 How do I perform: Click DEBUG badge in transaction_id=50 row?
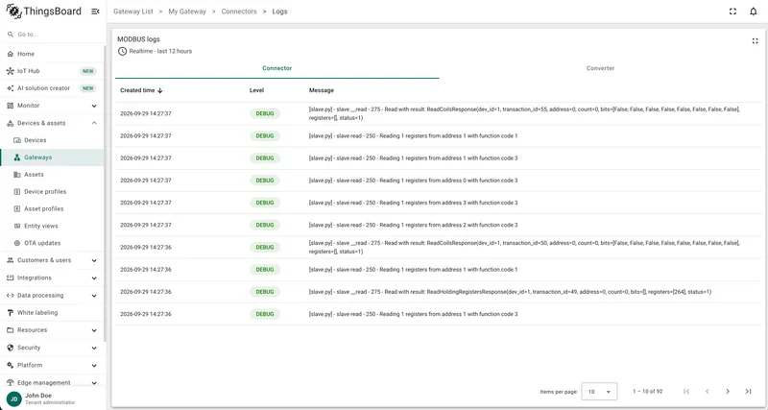(265, 248)
